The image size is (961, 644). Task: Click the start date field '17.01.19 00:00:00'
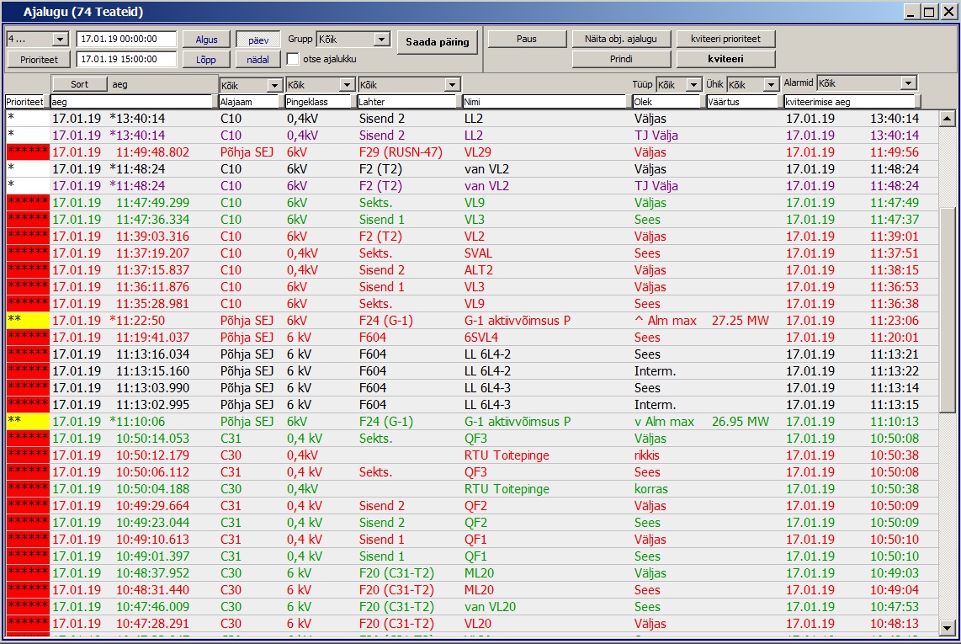tap(126, 40)
